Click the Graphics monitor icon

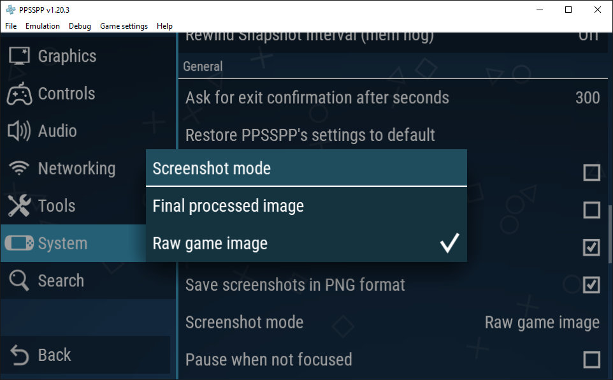[19, 56]
